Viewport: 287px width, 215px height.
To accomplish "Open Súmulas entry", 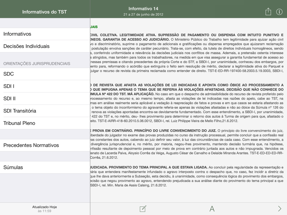I will click(45, 167).
